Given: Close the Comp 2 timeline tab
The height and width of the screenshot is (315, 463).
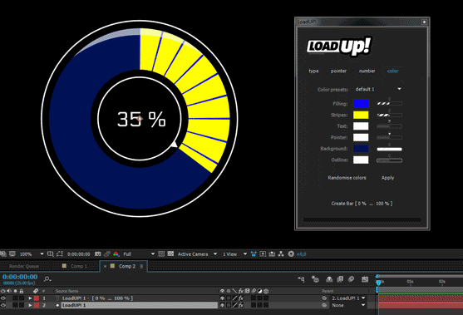Looking at the screenshot, I should 105,266.
